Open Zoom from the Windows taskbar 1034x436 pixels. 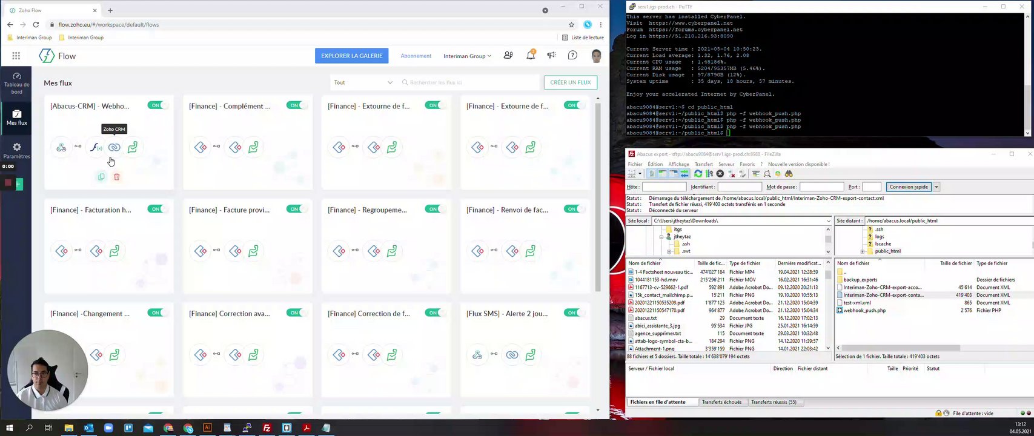(108, 428)
